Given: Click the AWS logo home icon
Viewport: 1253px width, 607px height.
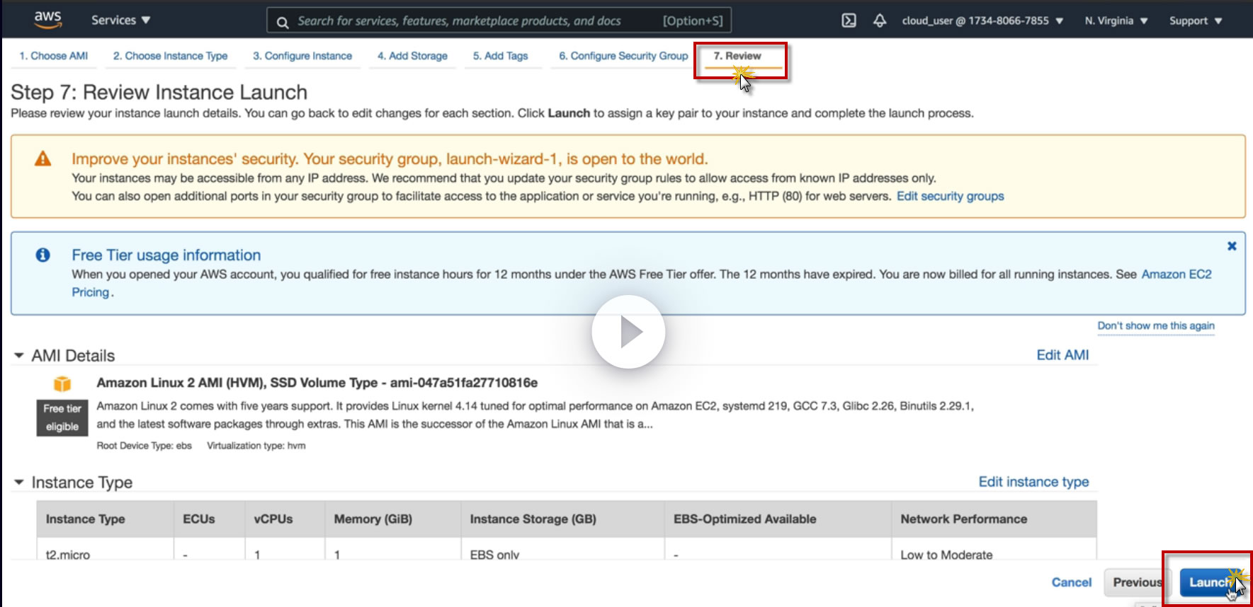Looking at the screenshot, I should [47, 20].
